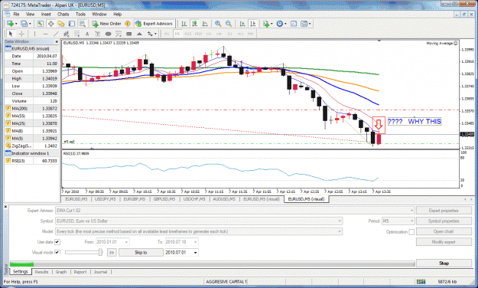
Task: Select the Text 'A' drawing tool
Action: pos(87,34)
